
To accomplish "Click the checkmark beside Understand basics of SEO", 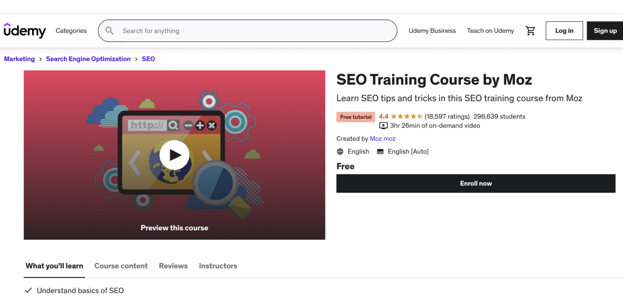I will tap(29, 291).
